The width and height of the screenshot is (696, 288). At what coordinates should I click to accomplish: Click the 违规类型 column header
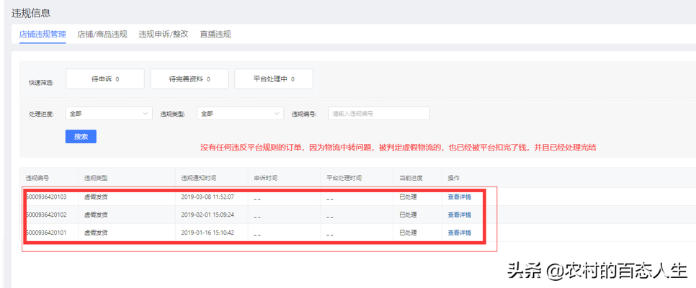pos(96,178)
